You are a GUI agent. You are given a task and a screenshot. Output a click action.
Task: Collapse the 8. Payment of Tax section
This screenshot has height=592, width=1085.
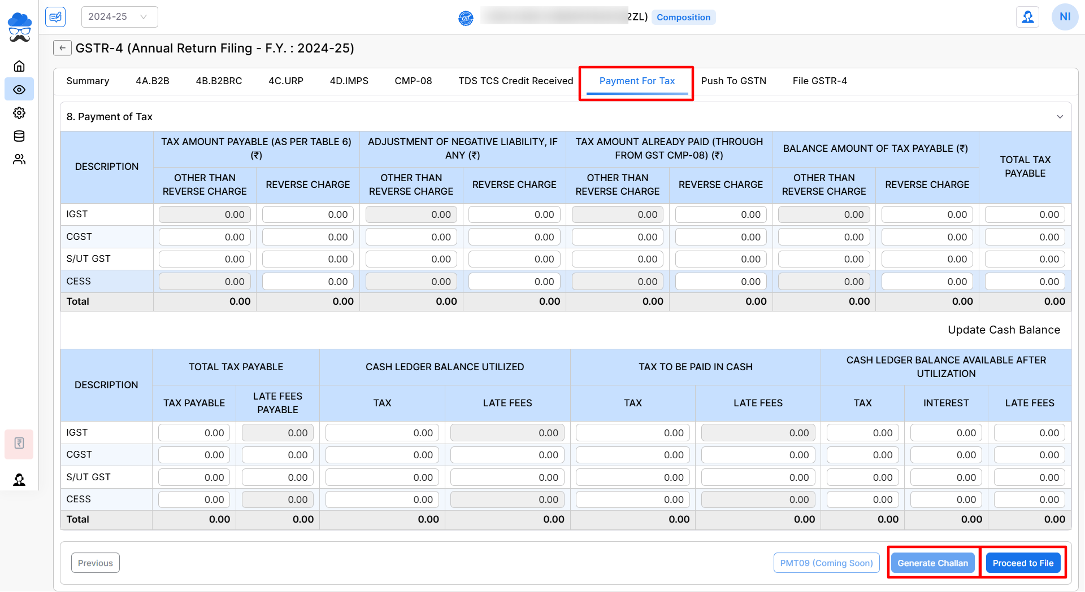pyautogui.click(x=1060, y=117)
